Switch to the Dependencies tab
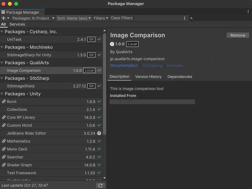Screen dimensions: 252x189 180,77
